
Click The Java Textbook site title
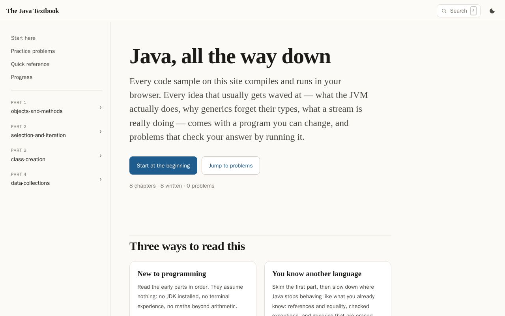(33, 11)
